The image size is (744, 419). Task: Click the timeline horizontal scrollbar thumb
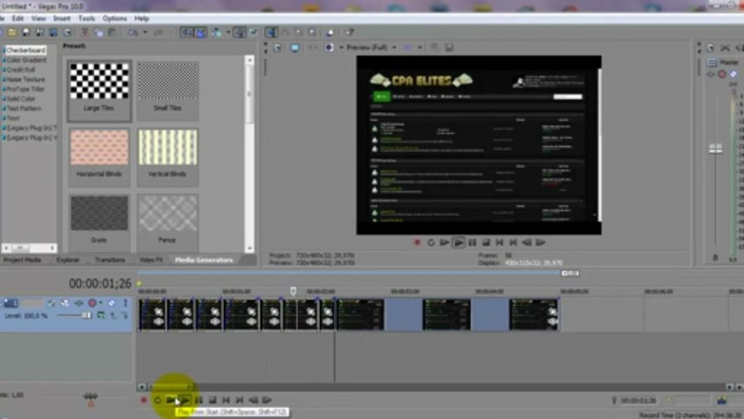pyautogui.click(x=170, y=387)
